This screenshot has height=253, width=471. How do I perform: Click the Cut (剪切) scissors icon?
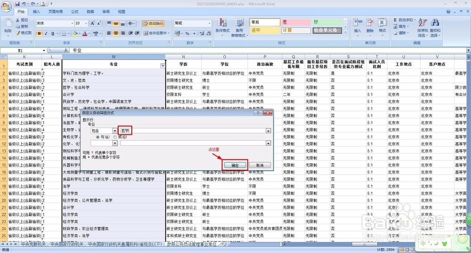tap(18, 20)
